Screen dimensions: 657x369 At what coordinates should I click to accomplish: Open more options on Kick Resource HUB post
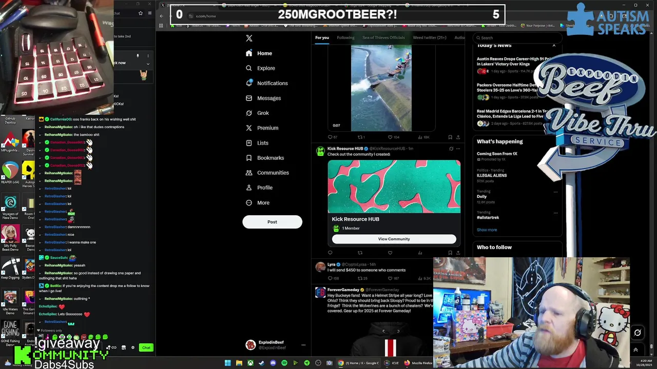(458, 149)
